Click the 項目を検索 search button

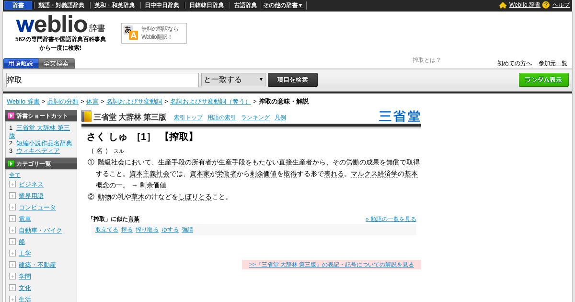tap(293, 80)
